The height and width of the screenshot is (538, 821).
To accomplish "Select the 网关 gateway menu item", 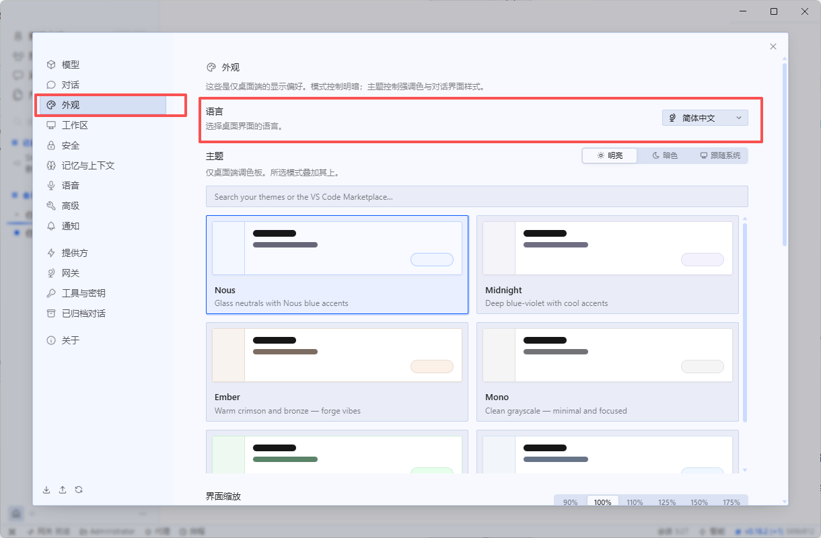I will (x=103, y=273).
